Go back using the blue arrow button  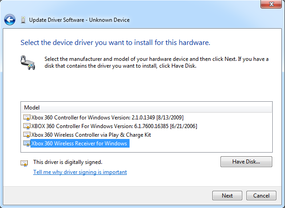[10, 20]
